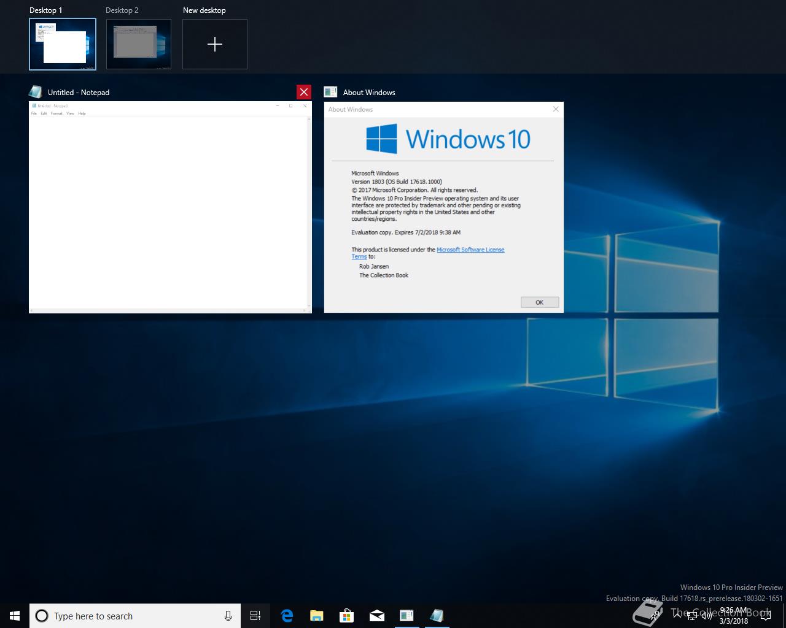
Task: Open the Help menu in the Notepad preview
Action: tap(82, 113)
